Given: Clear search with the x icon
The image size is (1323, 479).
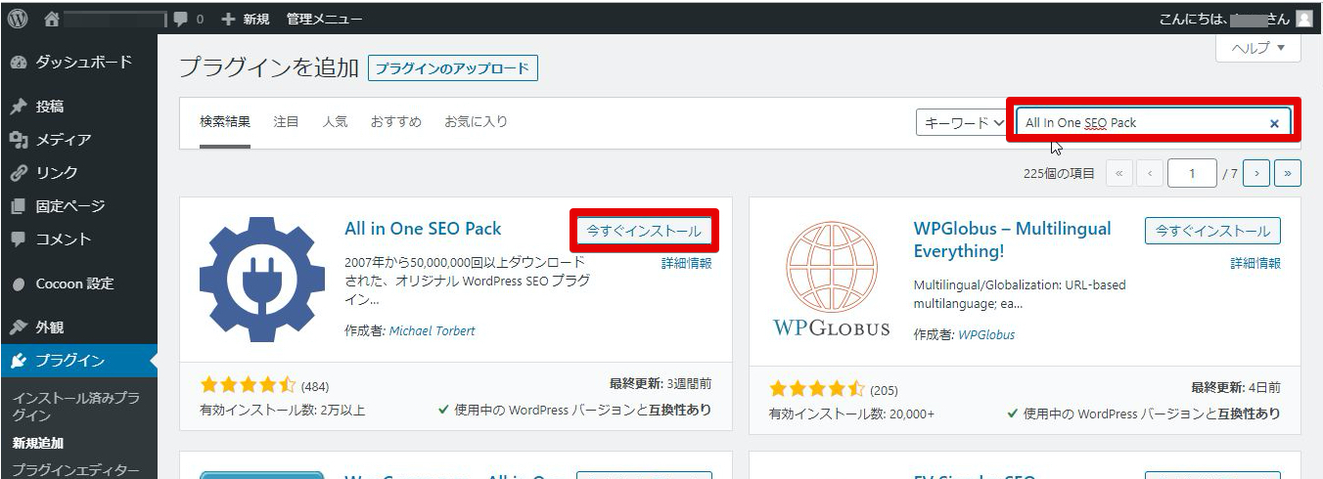Looking at the screenshot, I should coord(1274,123).
